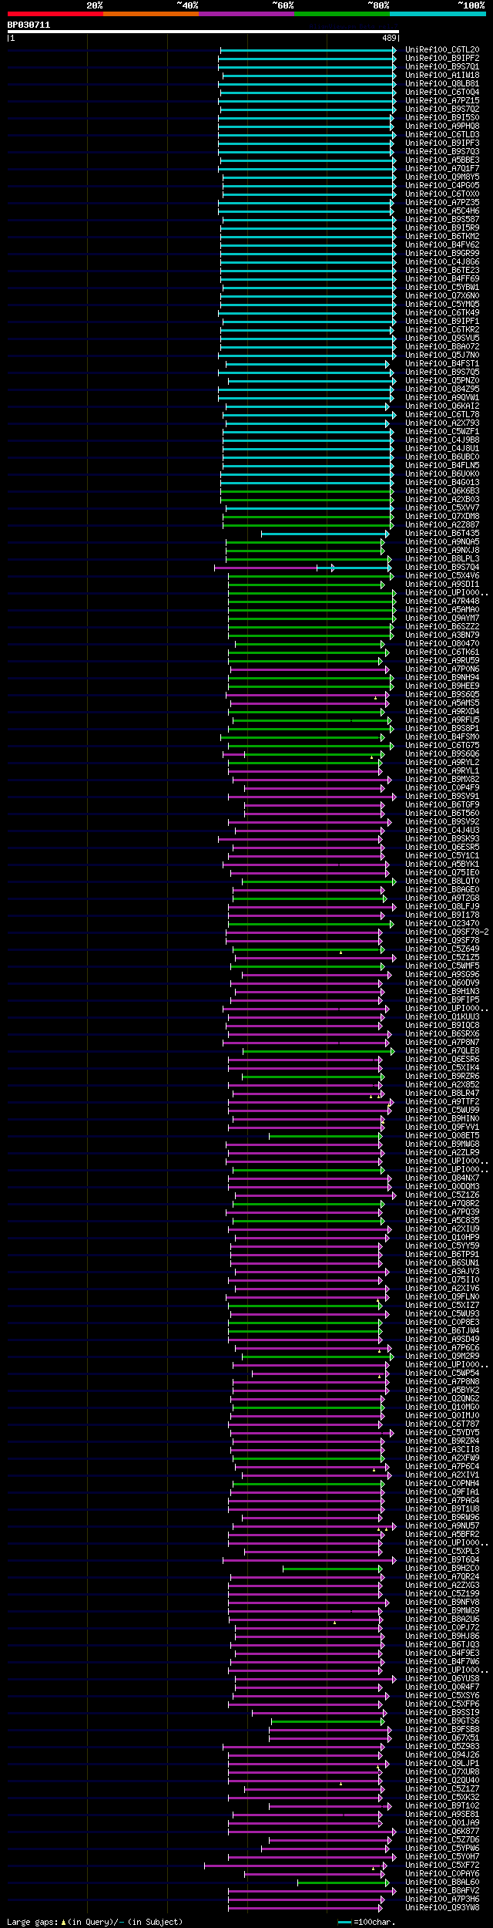Select the UniRef100_A7PZ15 hit label
This screenshot has width=493, height=1928.
442,101
